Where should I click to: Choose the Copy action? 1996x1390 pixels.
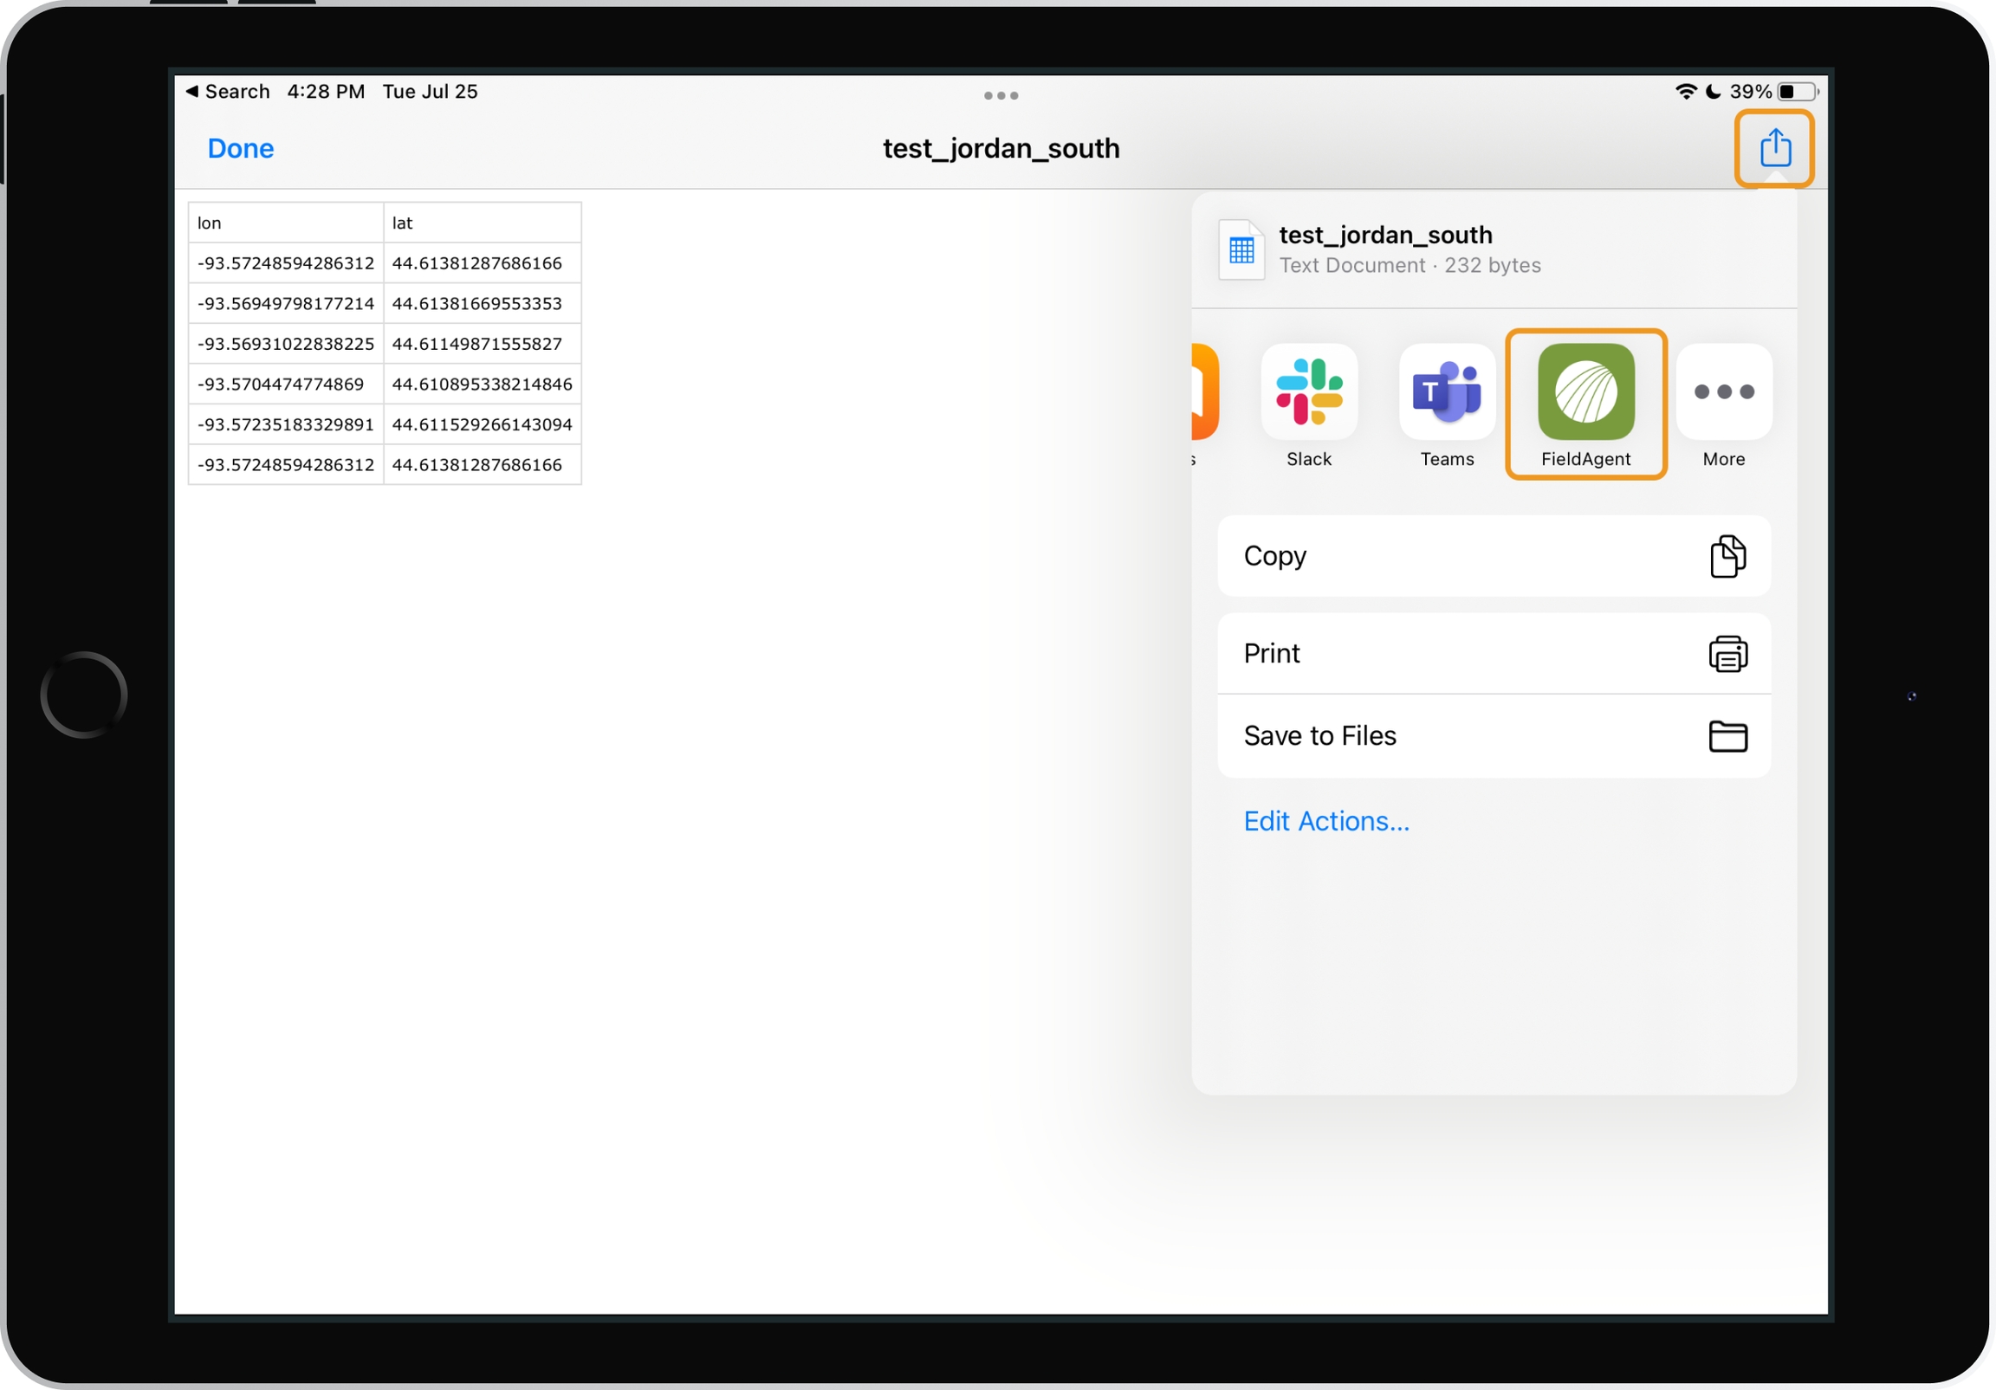[1493, 556]
